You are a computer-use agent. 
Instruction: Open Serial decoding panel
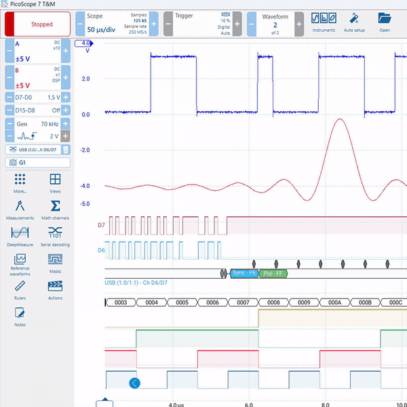click(55, 237)
